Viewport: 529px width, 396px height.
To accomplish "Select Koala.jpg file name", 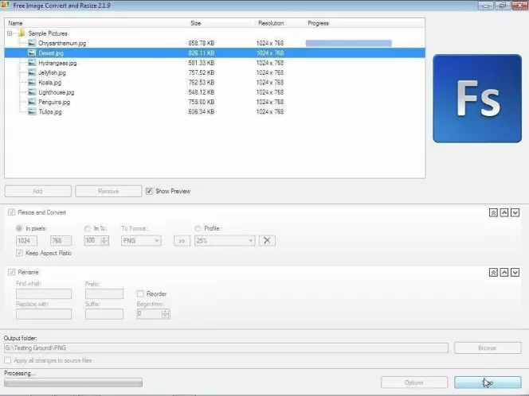I will click(x=49, y=83).
